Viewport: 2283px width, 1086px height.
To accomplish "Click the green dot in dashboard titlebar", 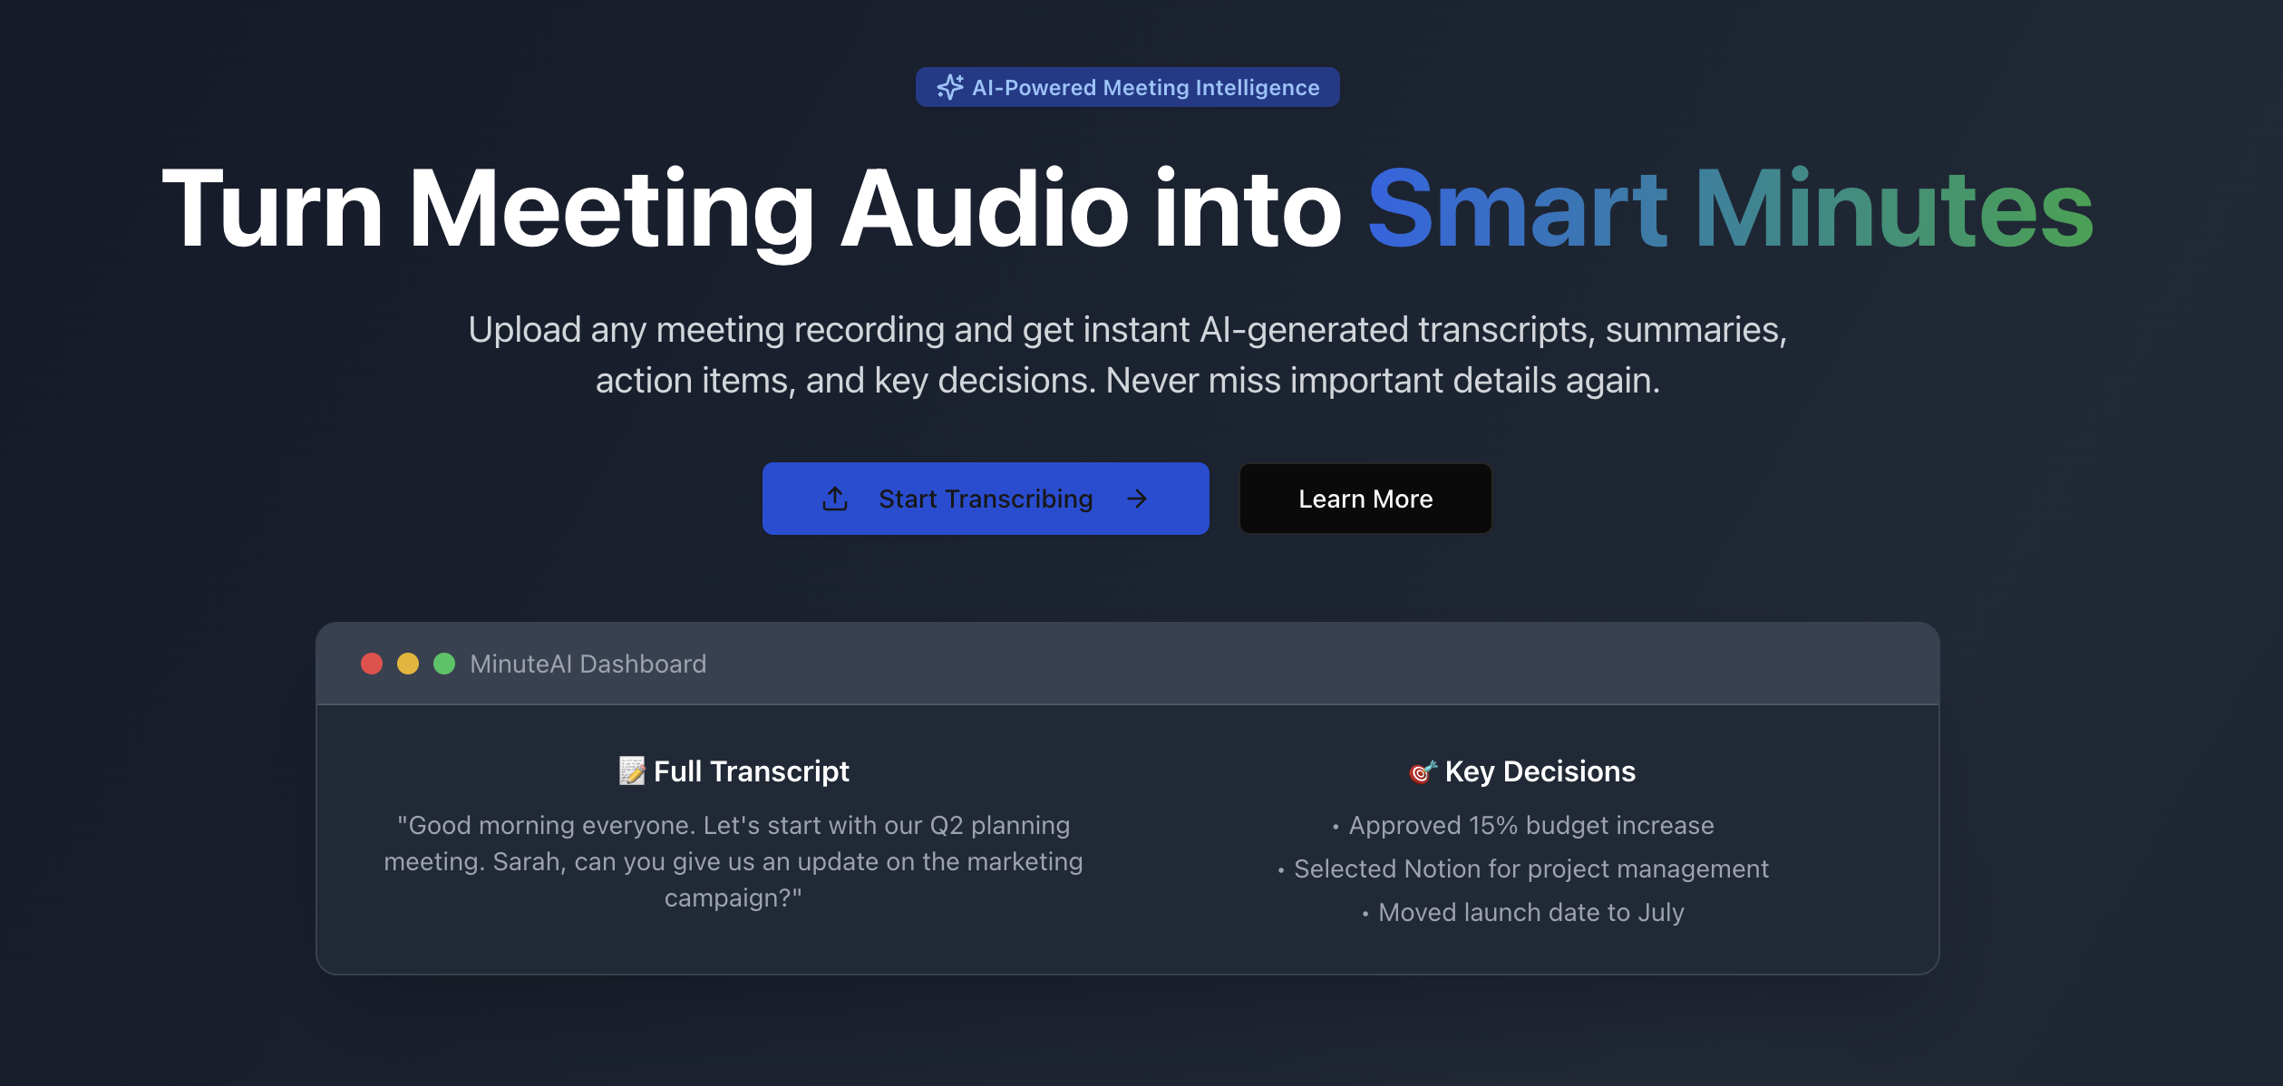I will click(444, 664).
